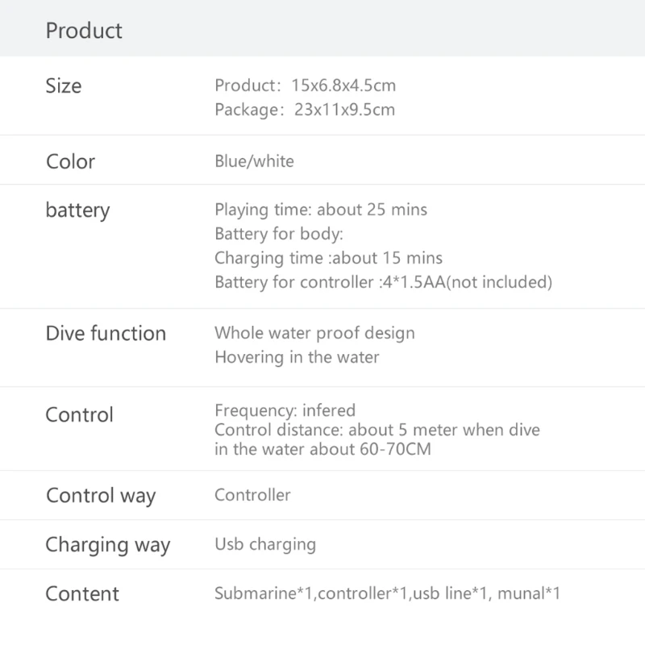Click the Hovering in the water text
Viewport: 645px width, 645px height.
pos(297,357)
